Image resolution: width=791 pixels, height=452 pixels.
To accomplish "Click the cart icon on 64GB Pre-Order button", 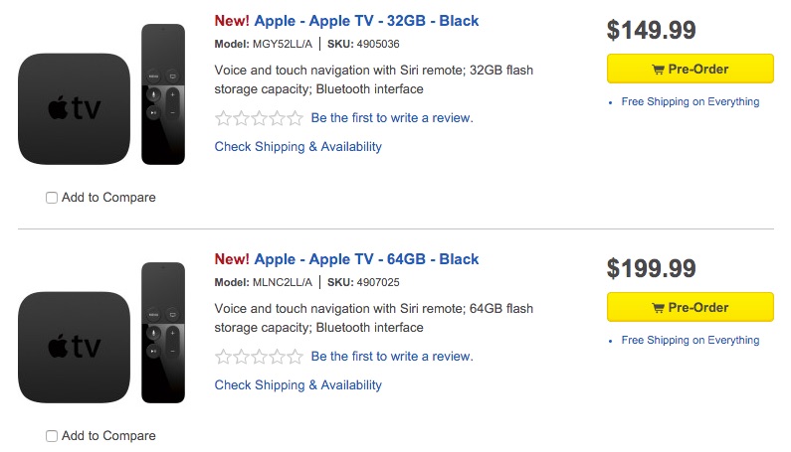I will pos(658,308).
